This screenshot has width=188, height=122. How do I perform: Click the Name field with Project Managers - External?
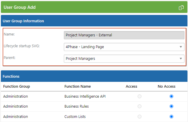tap(124, 35)
